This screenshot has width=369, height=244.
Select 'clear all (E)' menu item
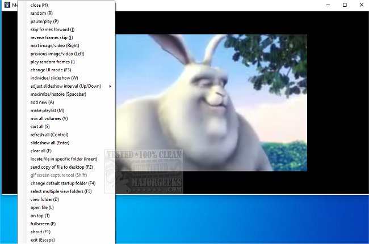tap(41, 151)
